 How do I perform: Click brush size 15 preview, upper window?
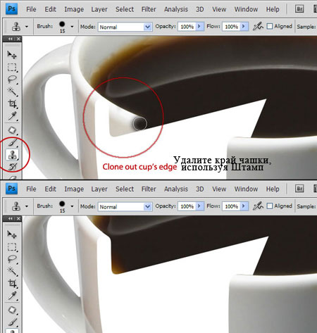coord(62,27)
